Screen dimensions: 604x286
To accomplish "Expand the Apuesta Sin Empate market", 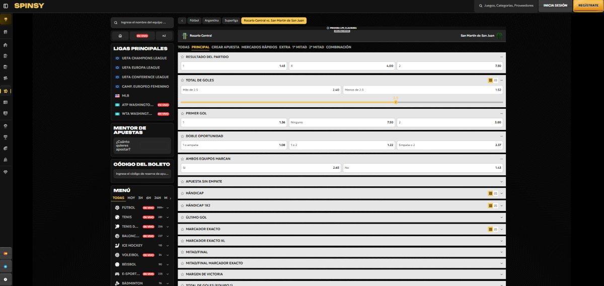I will (x=501, y=181).
